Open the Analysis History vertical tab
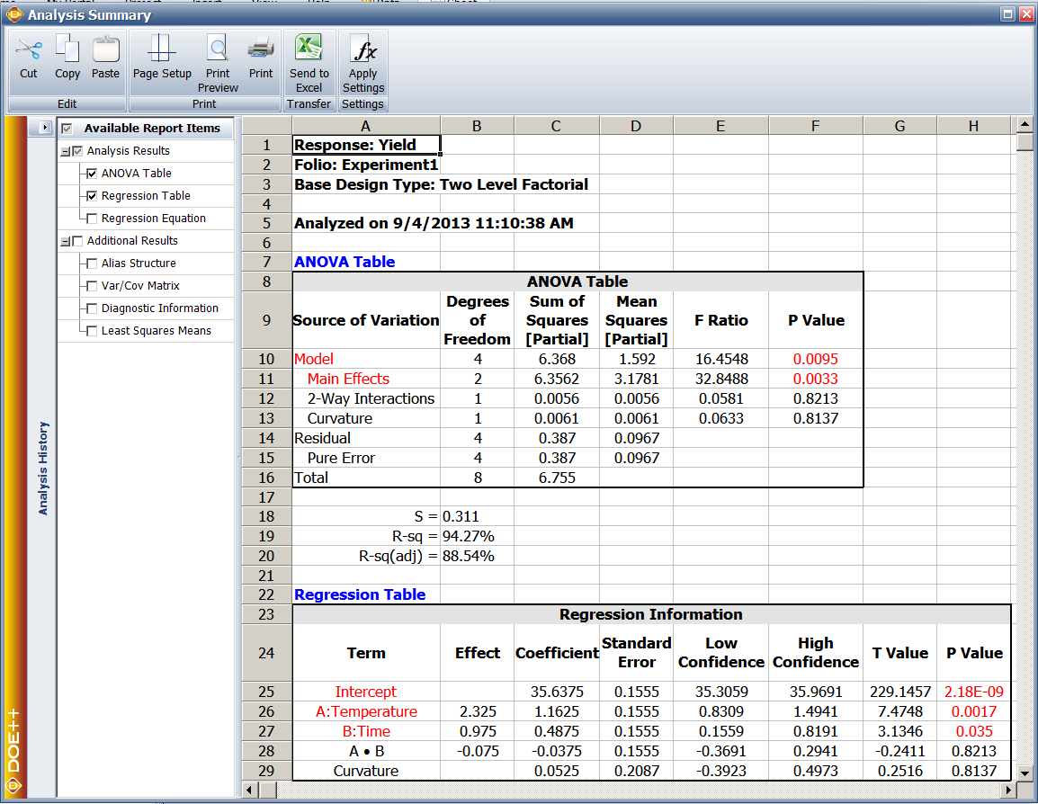 (x=43, y=468)
